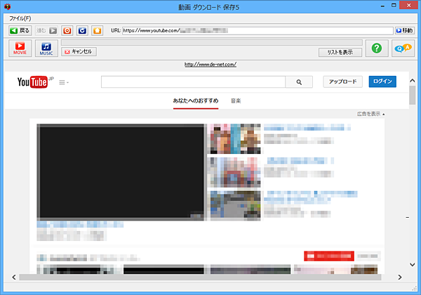Click the red stop loading icon

pos(67,31)
